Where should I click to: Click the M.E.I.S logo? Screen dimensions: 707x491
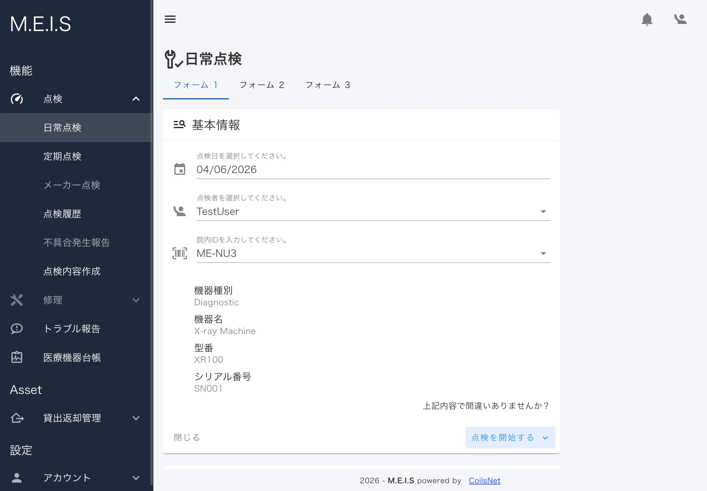click(x=40, y=24)
